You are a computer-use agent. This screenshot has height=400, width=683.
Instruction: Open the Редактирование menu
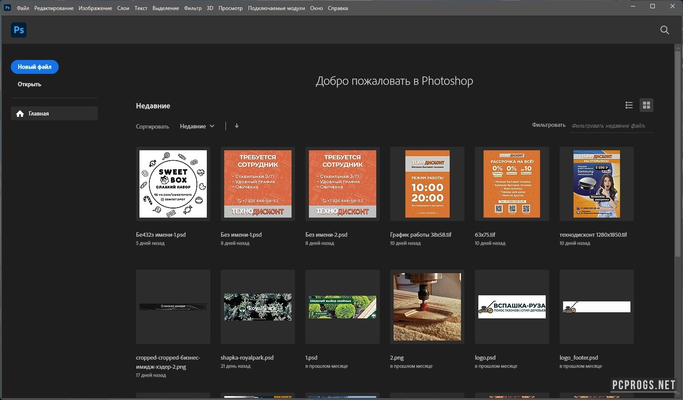click(x=54, y=8)
